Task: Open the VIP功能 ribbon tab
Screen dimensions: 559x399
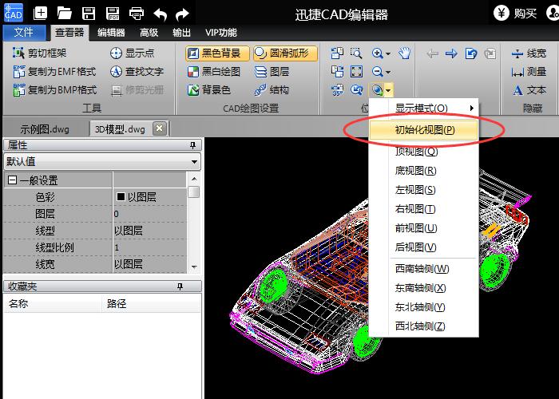Action: tap(220, 33)
